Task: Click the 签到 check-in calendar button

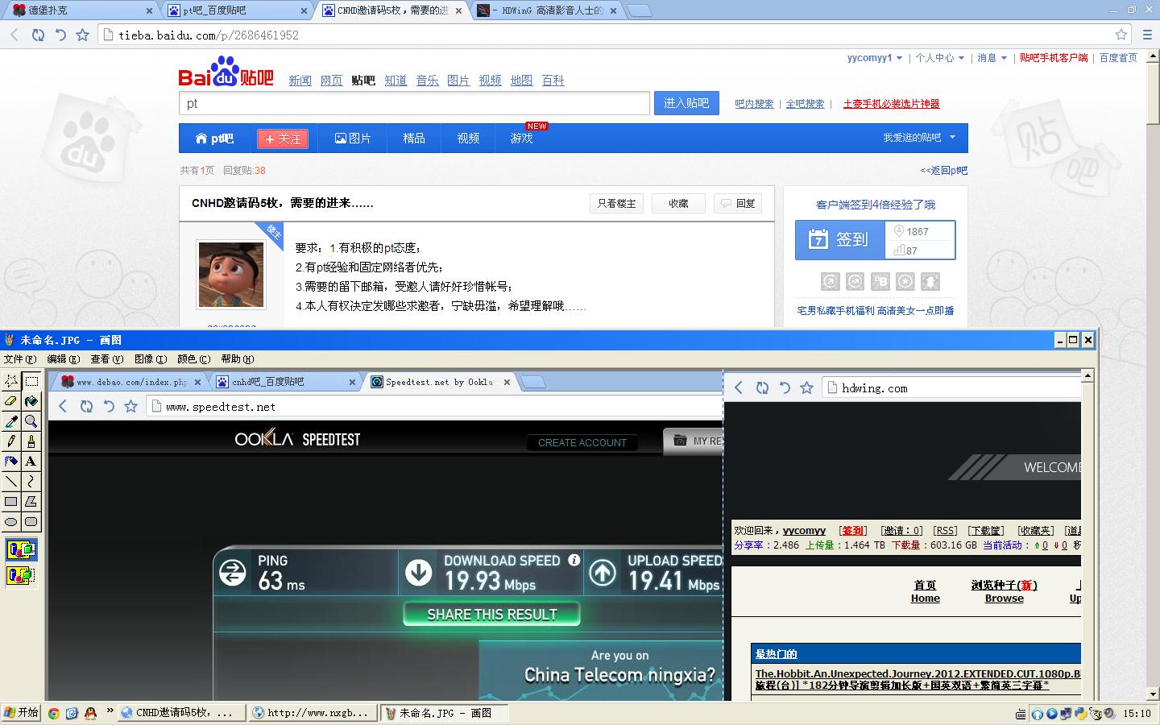Action: pos(840,240)
